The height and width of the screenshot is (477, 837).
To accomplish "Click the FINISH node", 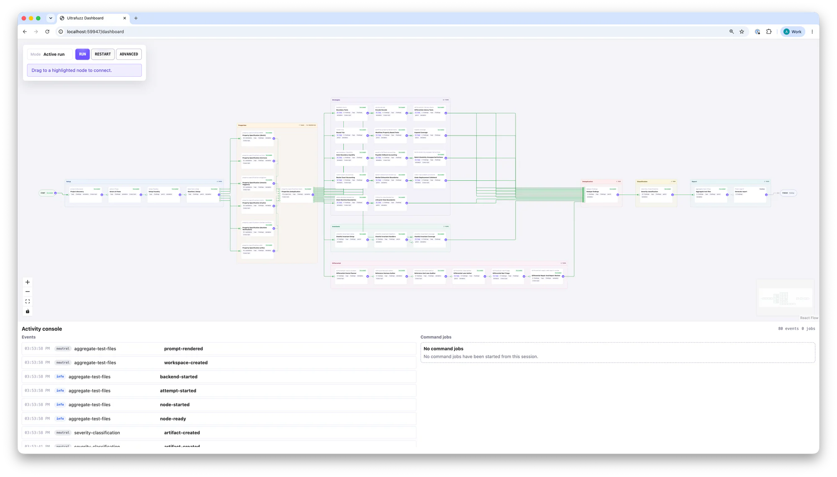I will (x=788, y=193).
